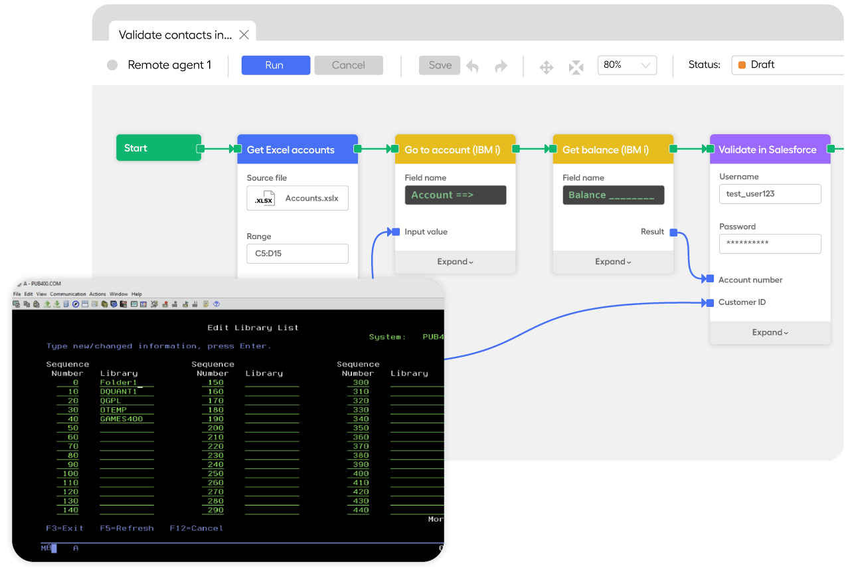Viewport: 850px width, 576px height.
Task: Select the Get Excel accounts node header
Action: (297, 149)
